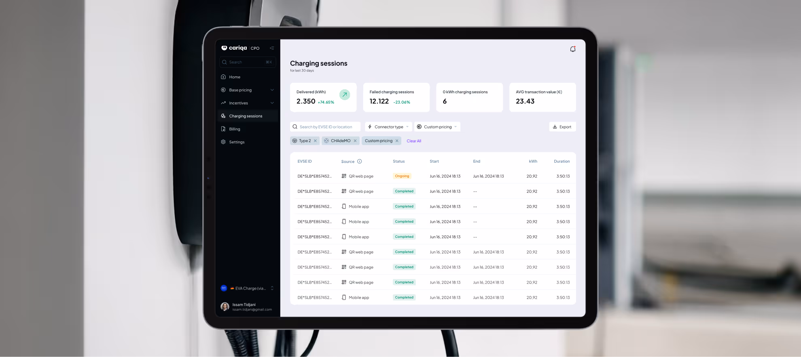Click the lightning icon in Connector type

[370, 127]
